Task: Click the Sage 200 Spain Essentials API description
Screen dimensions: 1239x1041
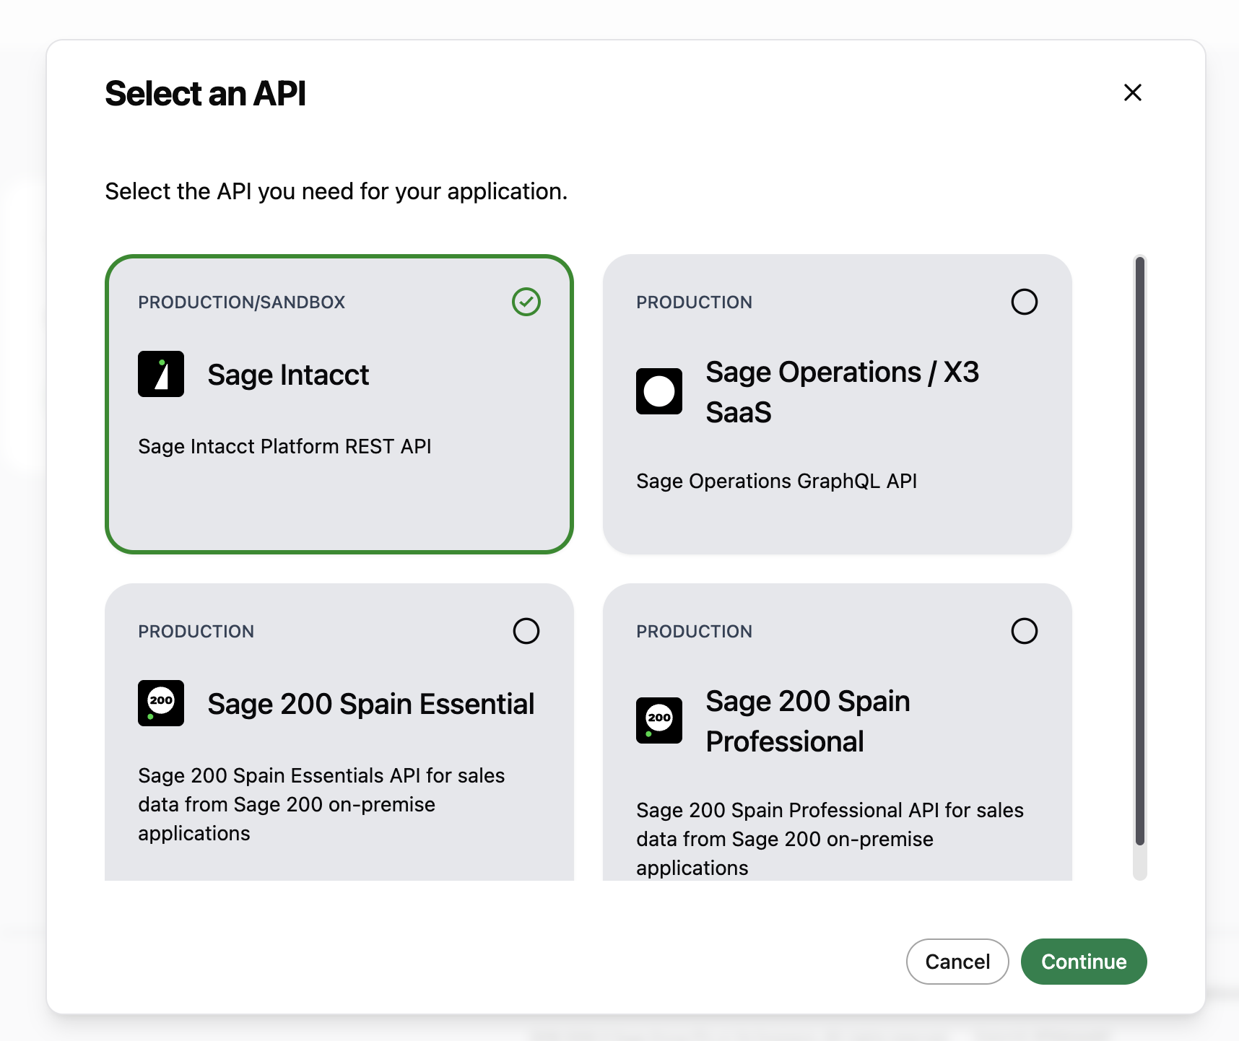Action: pyautogui.click(x=321, y=804)
